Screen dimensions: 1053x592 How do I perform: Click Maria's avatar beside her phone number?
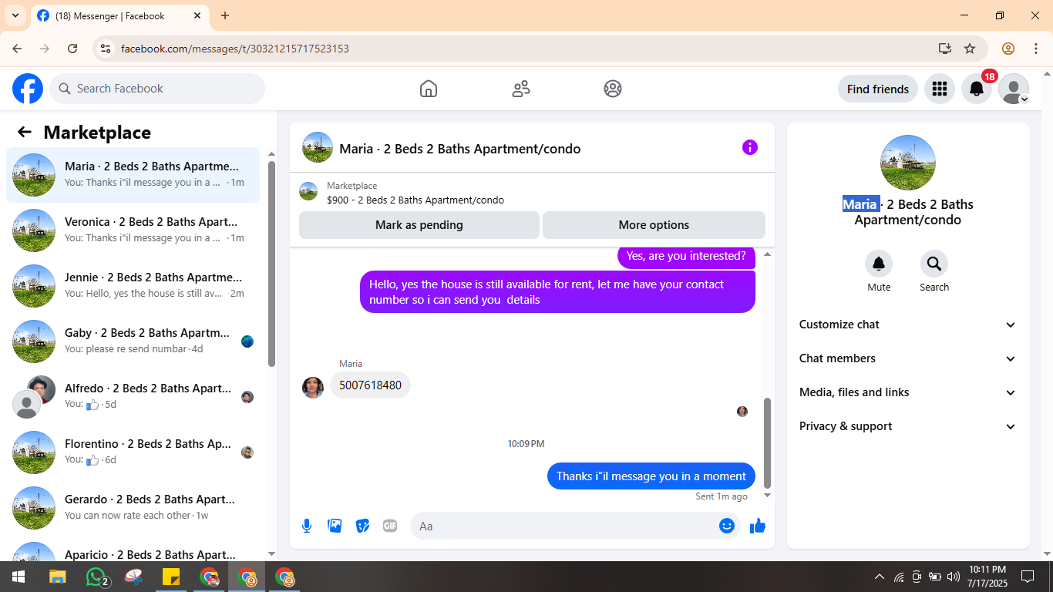[x=313, y=387]
